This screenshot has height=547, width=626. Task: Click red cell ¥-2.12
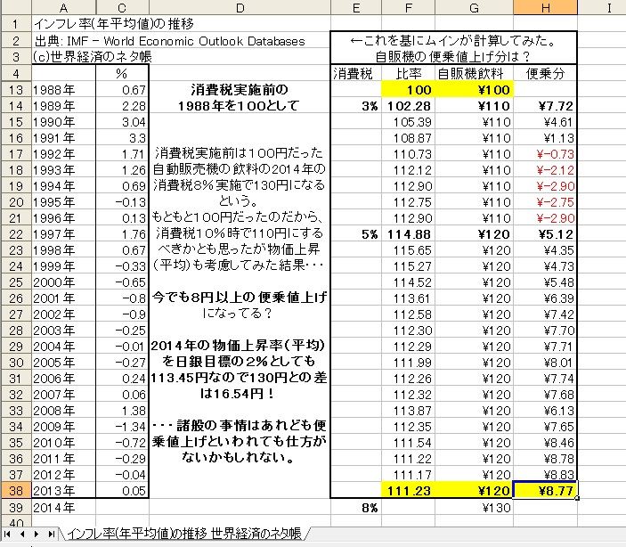point(545,170)
